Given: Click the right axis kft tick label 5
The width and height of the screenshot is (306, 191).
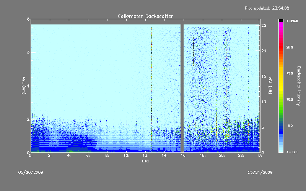Looking at the screenshot, I should pos(263,127).
